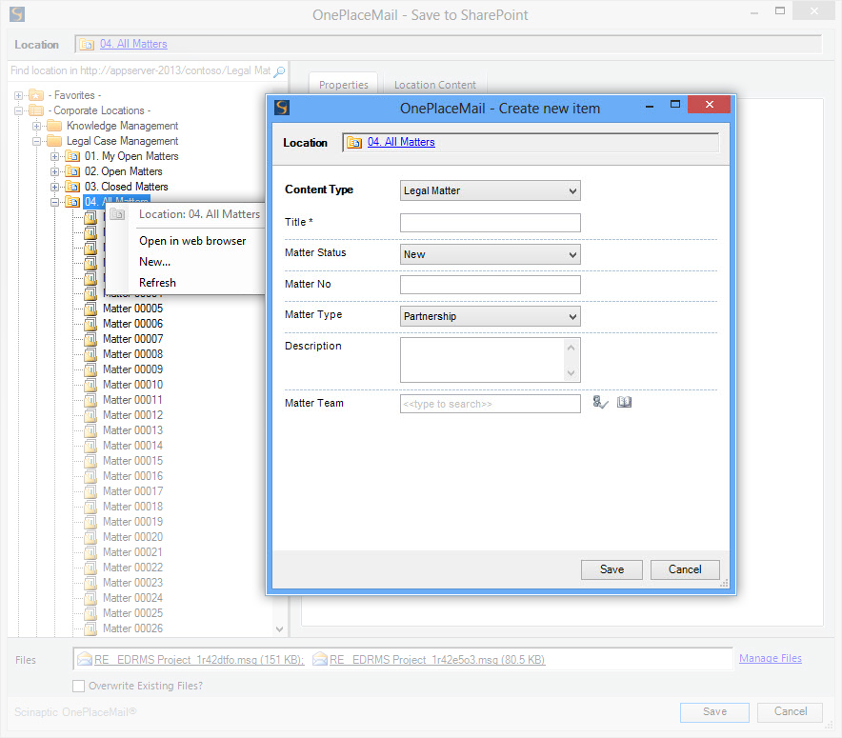Click the tree scroll-down arrow
Viewport: 842px width, 738px height.
pyautogui.click(x=279, y=629)
